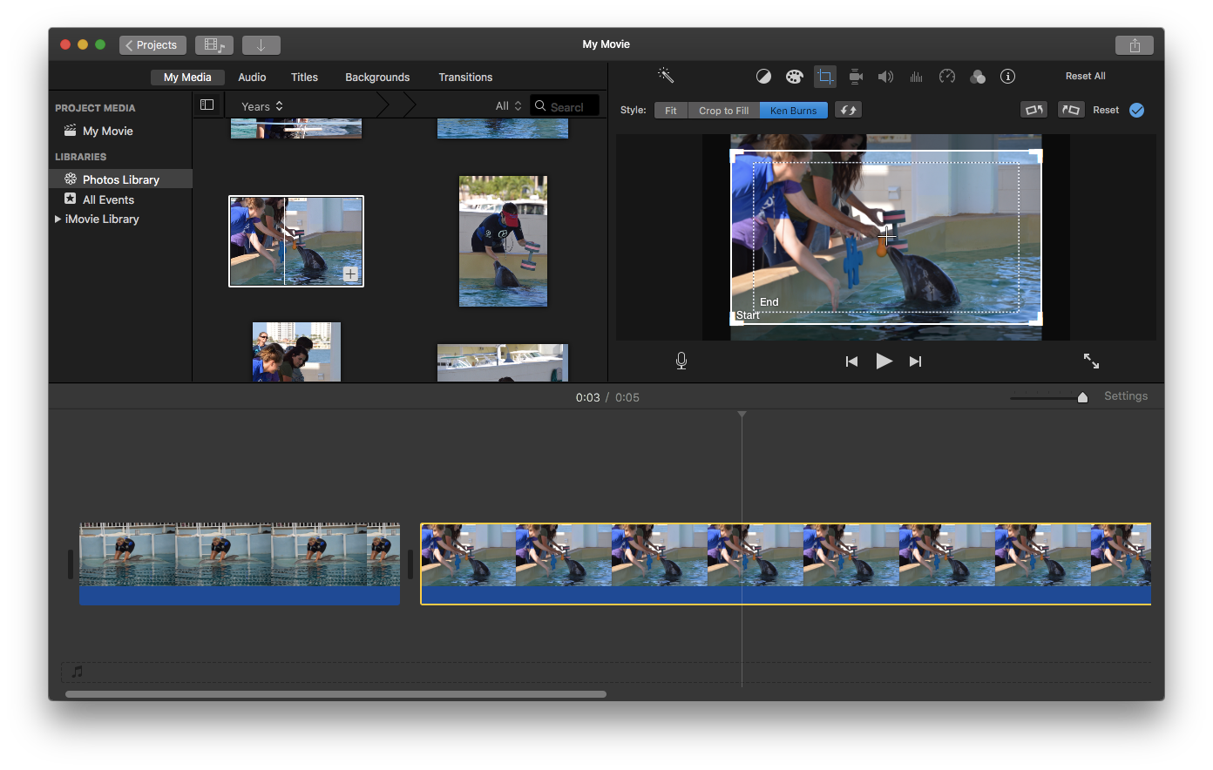Open the All filter dropdown
Viewport: 1213px width, 770px height.
pyautogui.click(x=508, y=106)
